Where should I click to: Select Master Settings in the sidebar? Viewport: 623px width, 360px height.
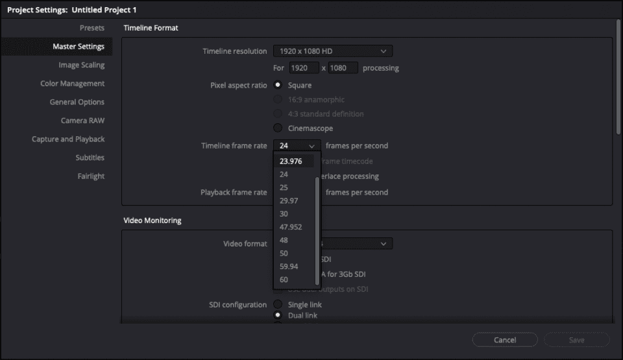click(56, 47)
